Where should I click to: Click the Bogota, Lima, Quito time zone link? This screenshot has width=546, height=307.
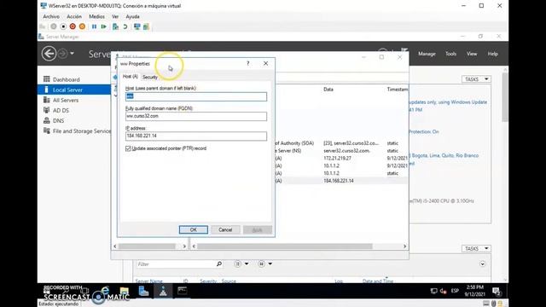tap(444, 155)
